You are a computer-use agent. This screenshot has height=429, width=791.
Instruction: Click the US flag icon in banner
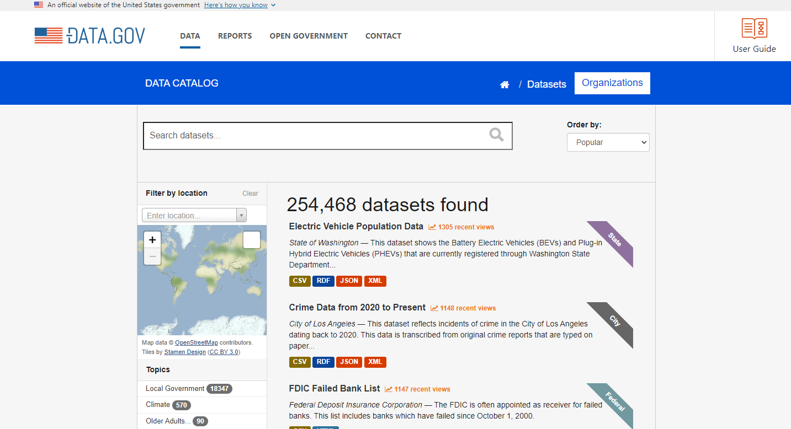(39, 4)
